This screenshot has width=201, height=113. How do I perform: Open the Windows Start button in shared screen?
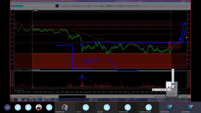click(x=13, y=100)
